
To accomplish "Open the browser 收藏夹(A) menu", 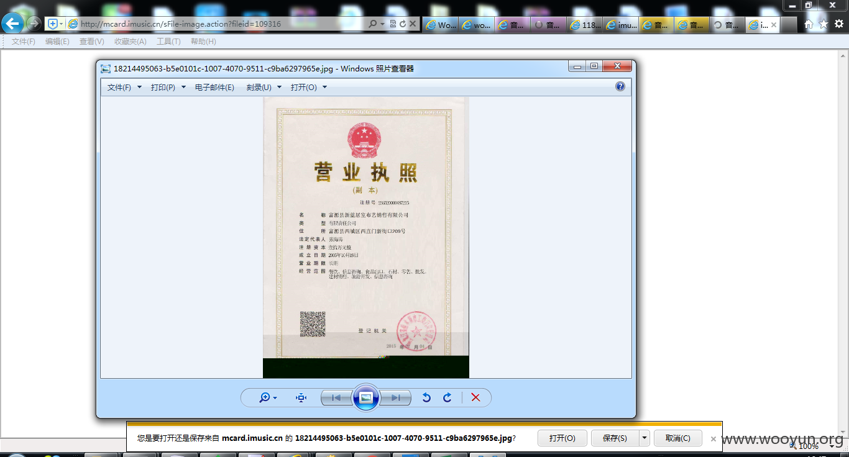I will [130, 42].
